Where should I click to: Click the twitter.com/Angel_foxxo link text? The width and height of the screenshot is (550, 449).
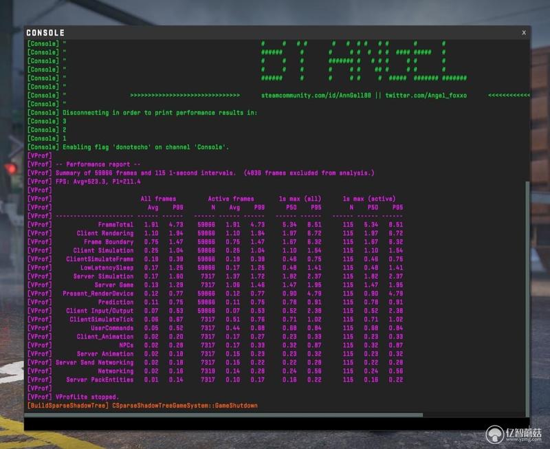(426, 96)
